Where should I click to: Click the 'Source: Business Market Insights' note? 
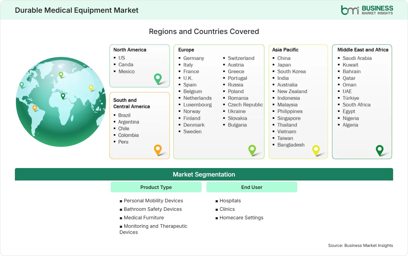click(361, 245)
